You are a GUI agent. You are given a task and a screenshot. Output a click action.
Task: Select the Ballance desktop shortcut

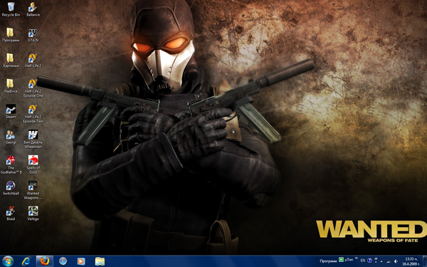tap(33, 9)
